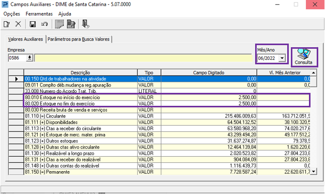Open the Ferramentas menu
Image resolution: width=325 pixels, height=194 pixels.
[39, 14]
